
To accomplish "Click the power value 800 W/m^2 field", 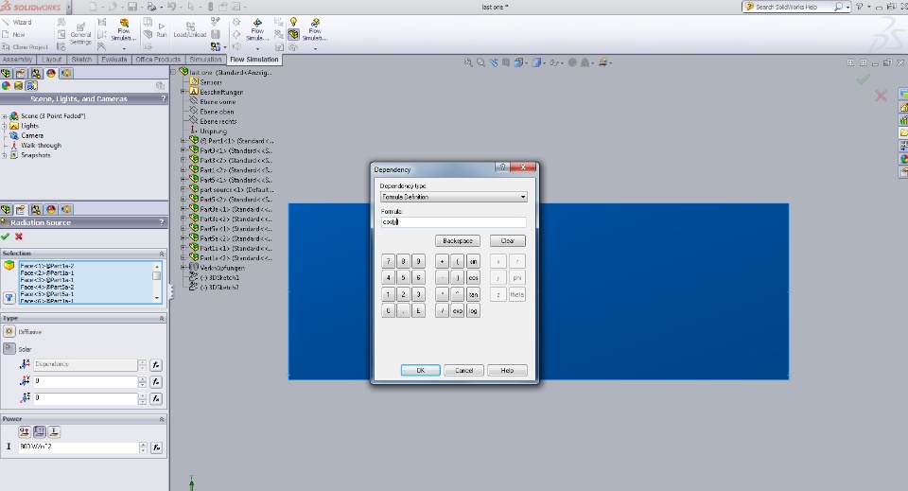I will [79, 447].
